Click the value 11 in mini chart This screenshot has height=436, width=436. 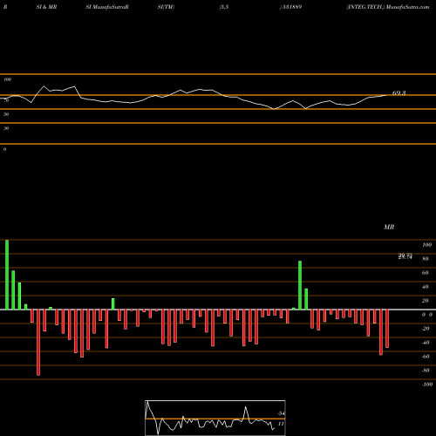[x=281, y=424]
